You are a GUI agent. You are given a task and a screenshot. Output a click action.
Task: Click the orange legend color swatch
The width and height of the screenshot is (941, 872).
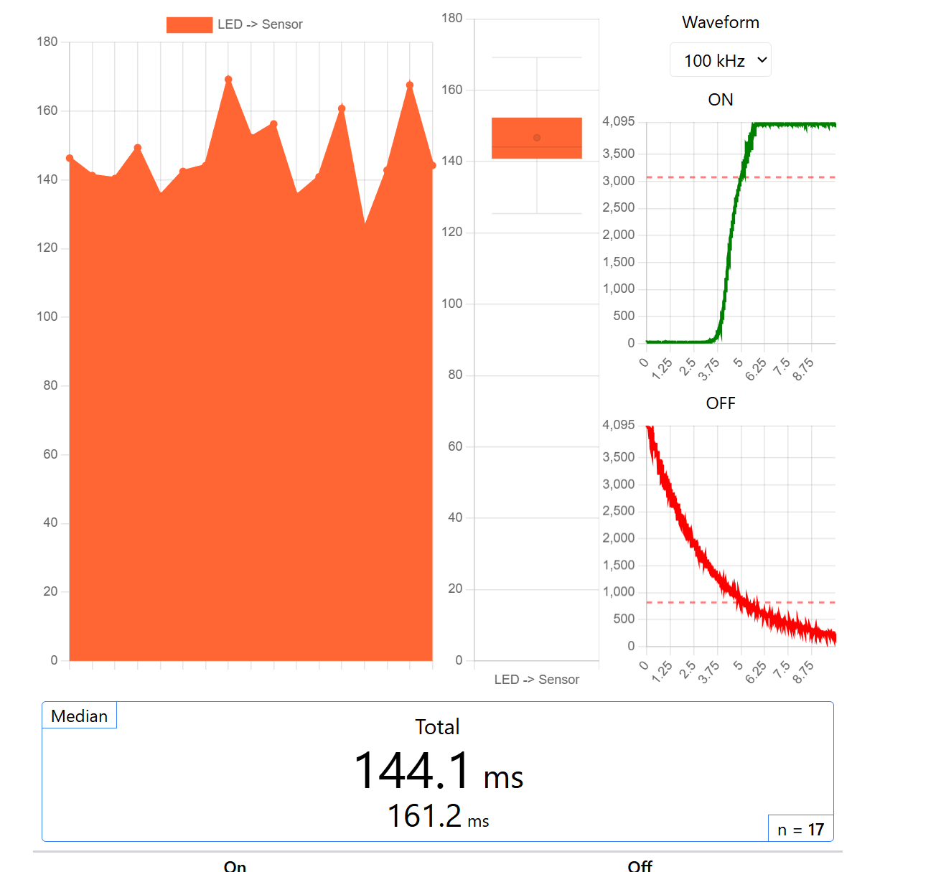pyautogui.click(x=189, y=24)
